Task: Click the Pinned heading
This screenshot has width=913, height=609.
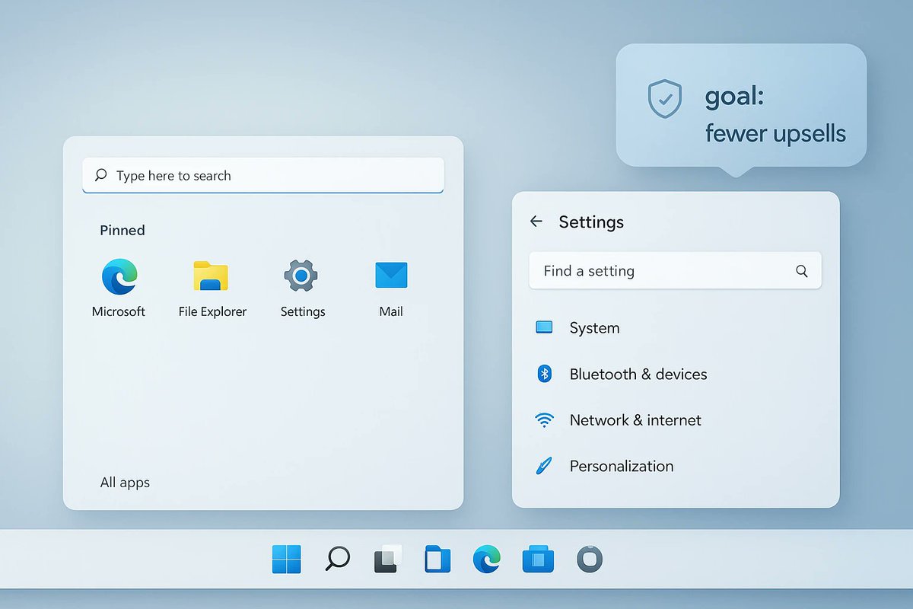Action: click(x=122, y=230)
